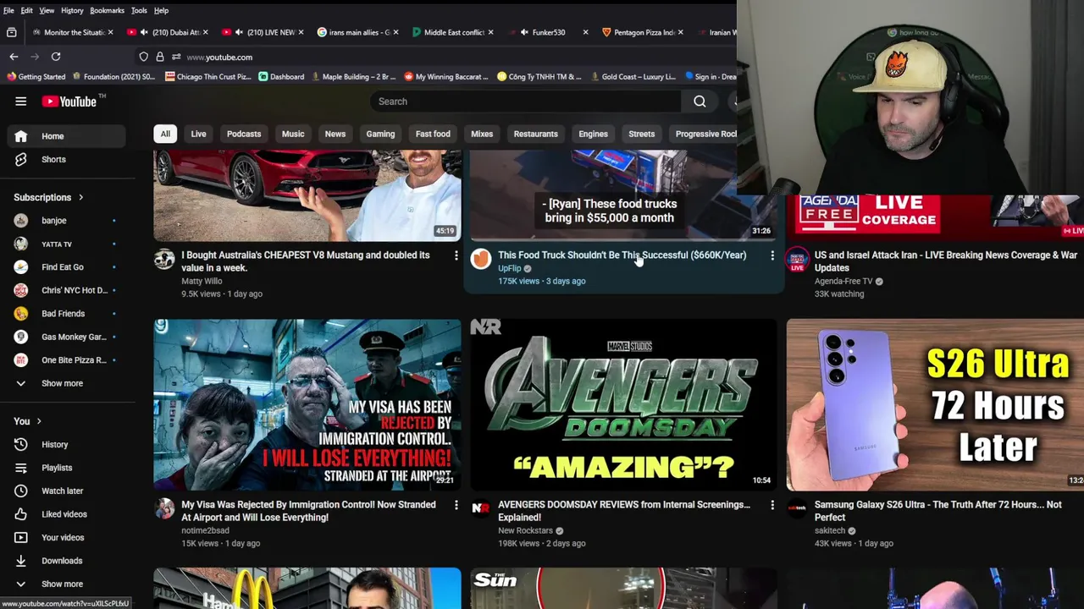
Task: Open the cheapest V8 Mustang video title
Action: [305, 261]
